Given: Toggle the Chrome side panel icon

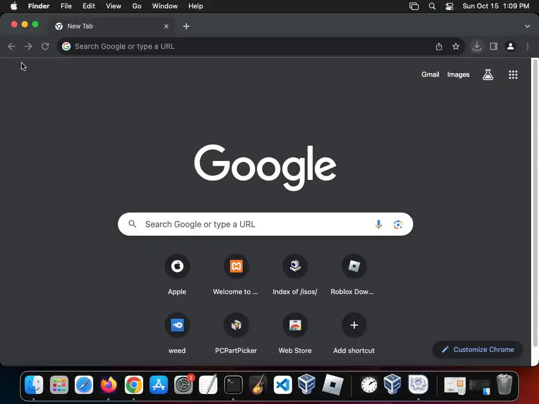Looking at the screenshot, I should pyautogui.click(x=494, y=46).
